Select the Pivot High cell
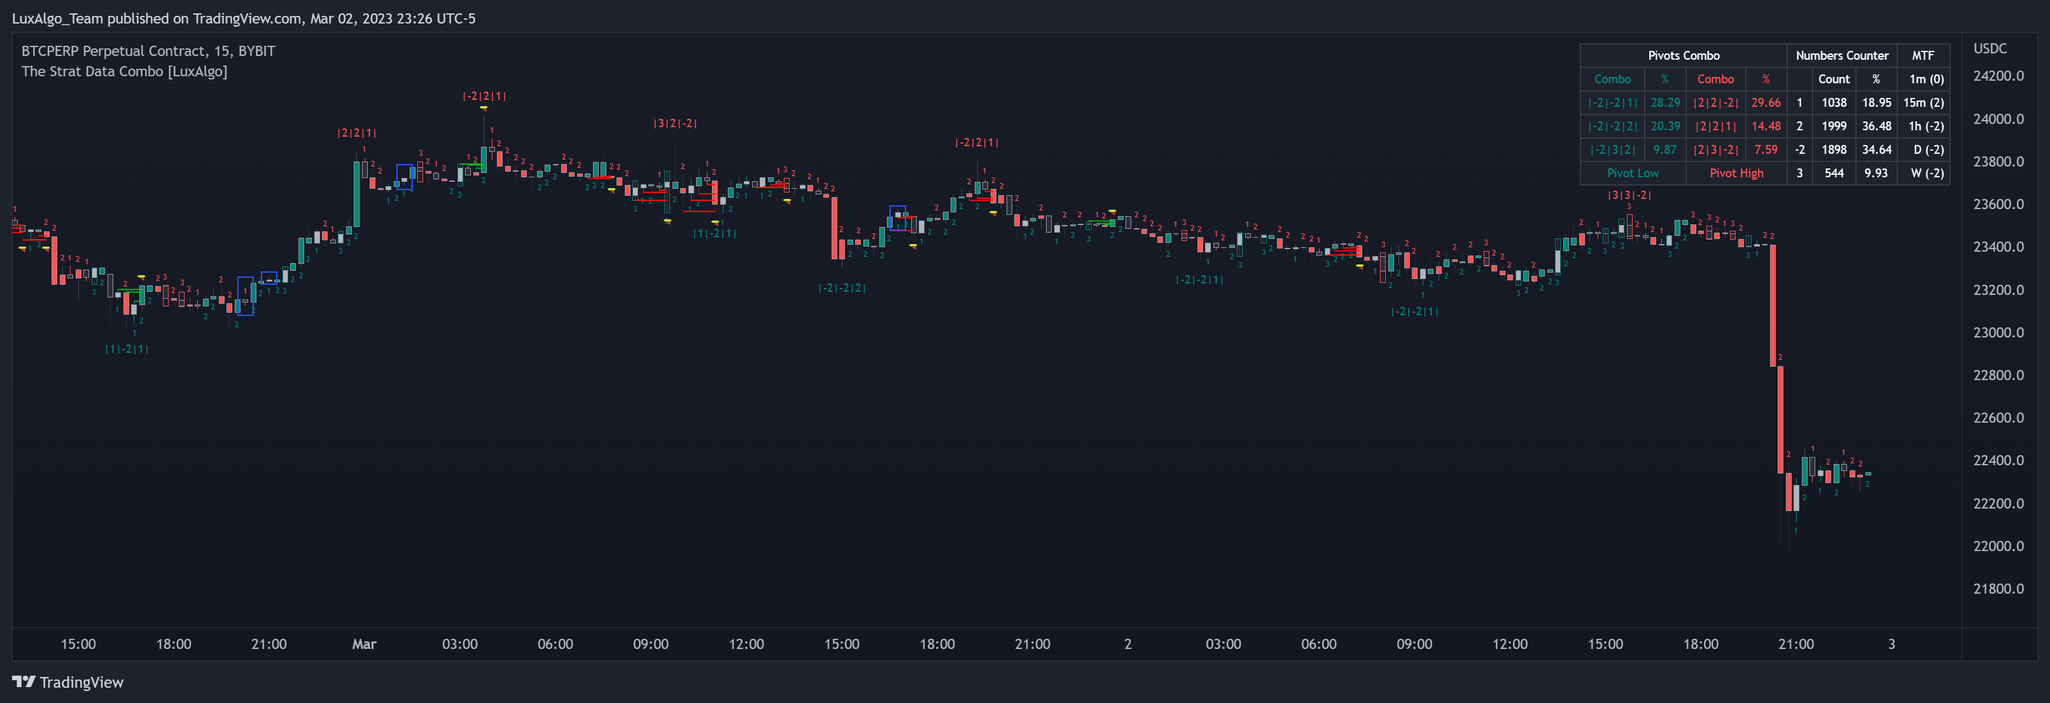 [x=1736, y=174]
